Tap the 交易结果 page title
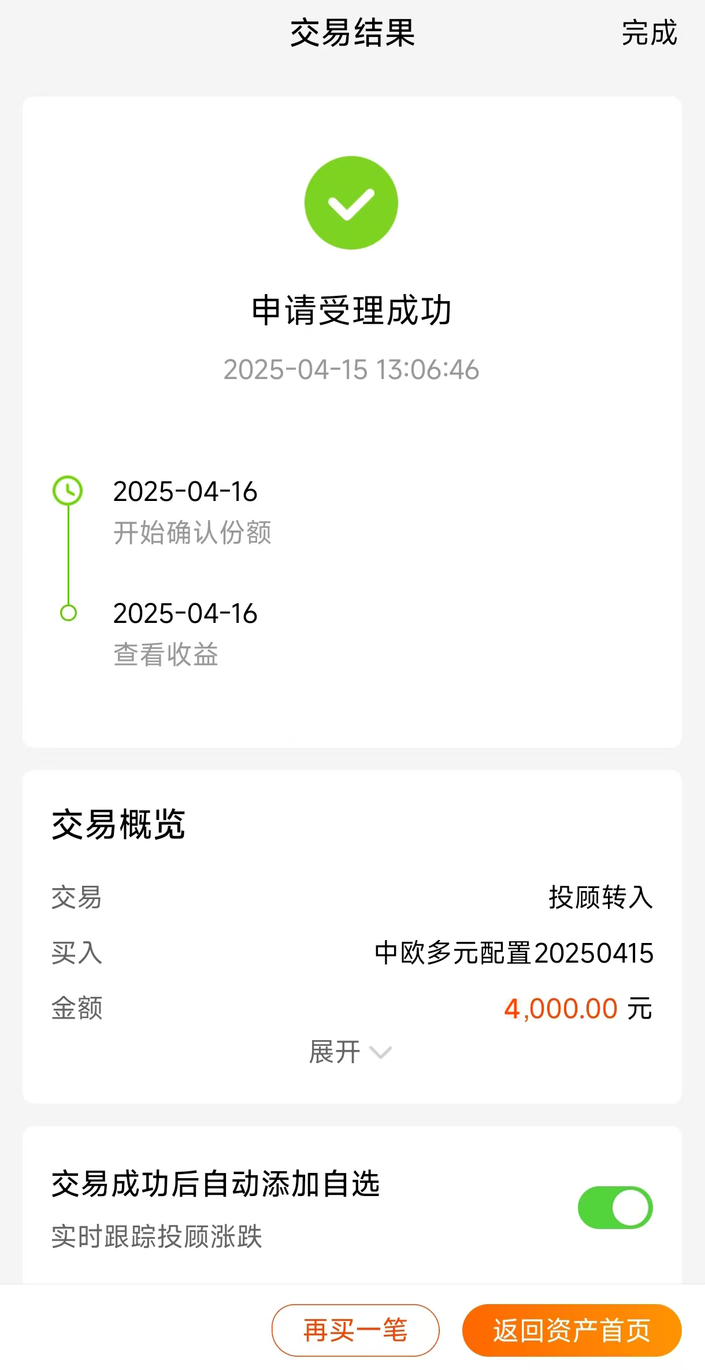This screenshot has width=705, height=1370. [352, 33]
